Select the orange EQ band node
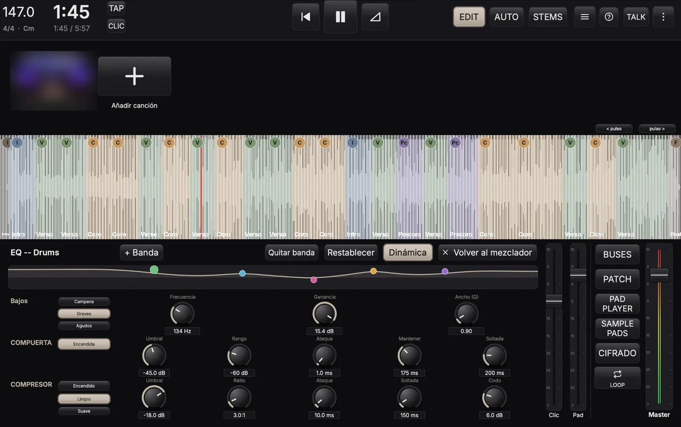The image size is (681, 427). pyautogui.click(x=373, y=271)
